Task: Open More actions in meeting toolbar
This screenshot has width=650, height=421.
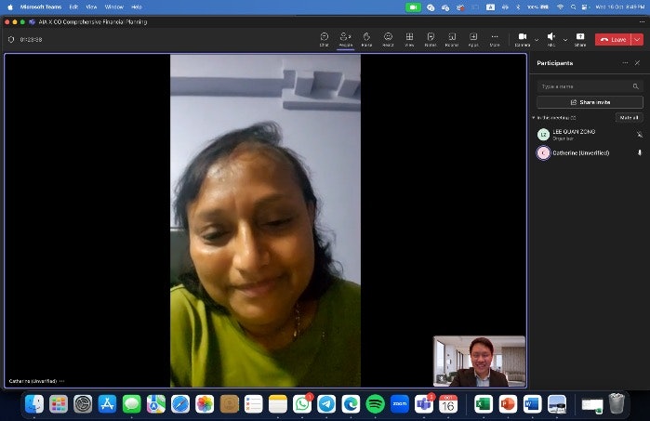Action: (495, 38)
